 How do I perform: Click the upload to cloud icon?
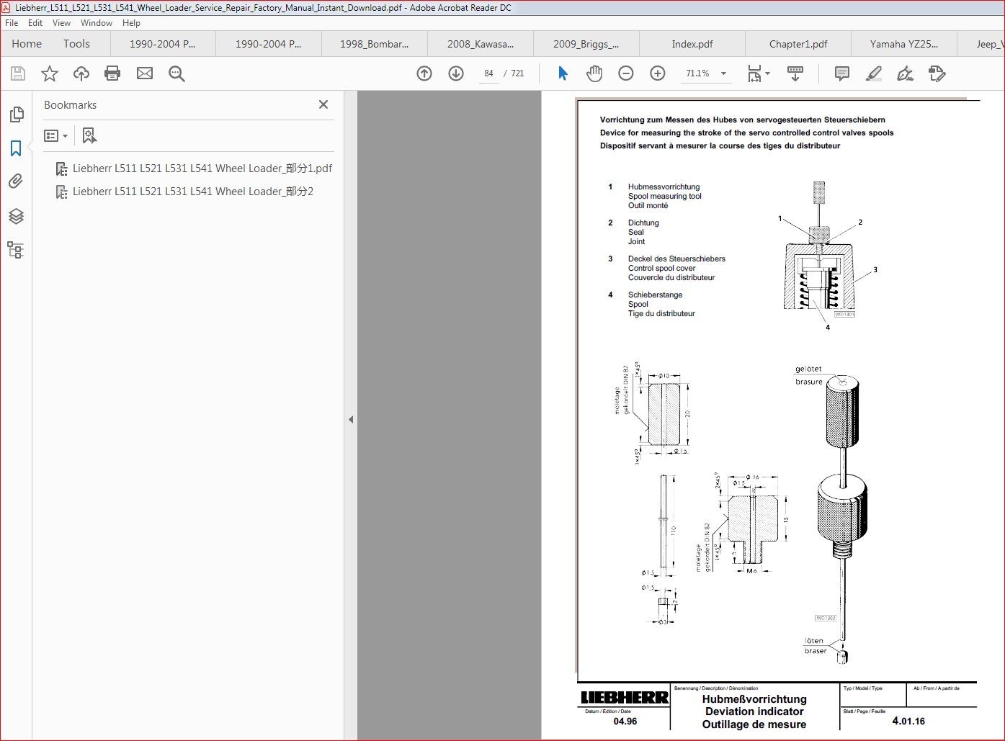tap(81, 73)
